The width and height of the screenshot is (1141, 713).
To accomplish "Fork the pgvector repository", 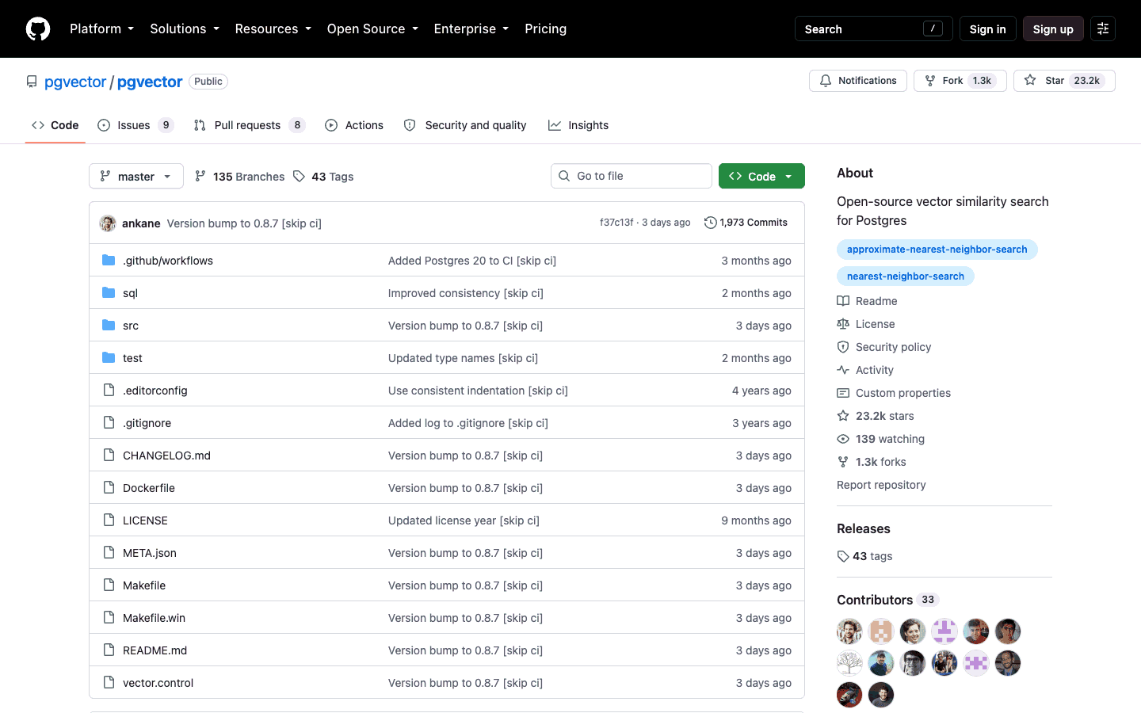I will 960,81.
